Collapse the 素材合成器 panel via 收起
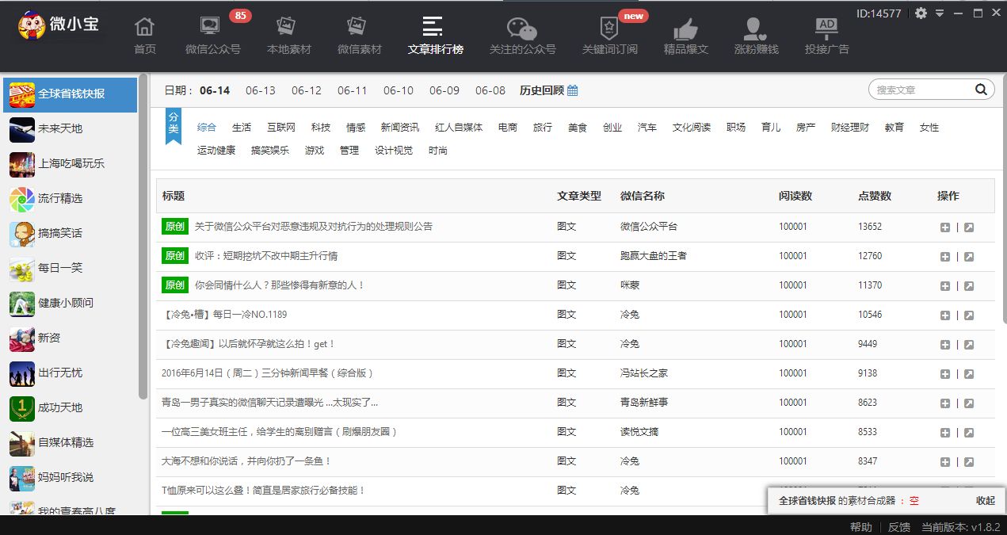This screenshot has height=535, width=1007. [985, 501]
